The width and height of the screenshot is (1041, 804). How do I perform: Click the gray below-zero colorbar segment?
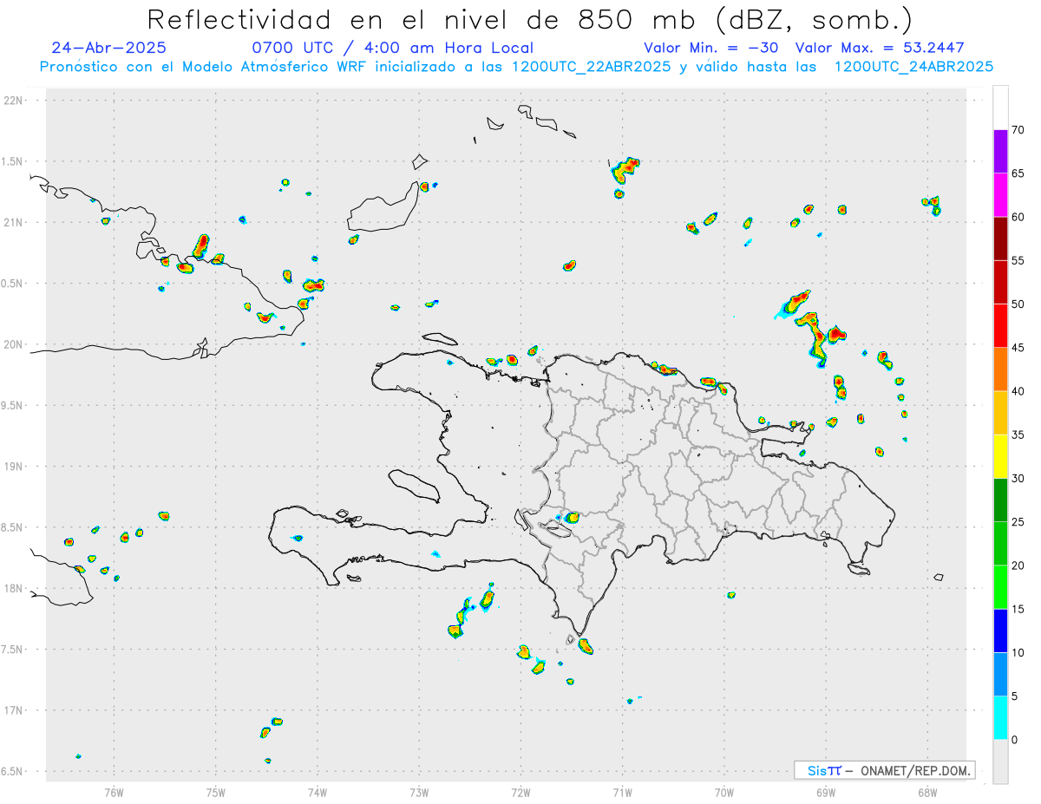pyautogui.click(x=1000, y=762)
